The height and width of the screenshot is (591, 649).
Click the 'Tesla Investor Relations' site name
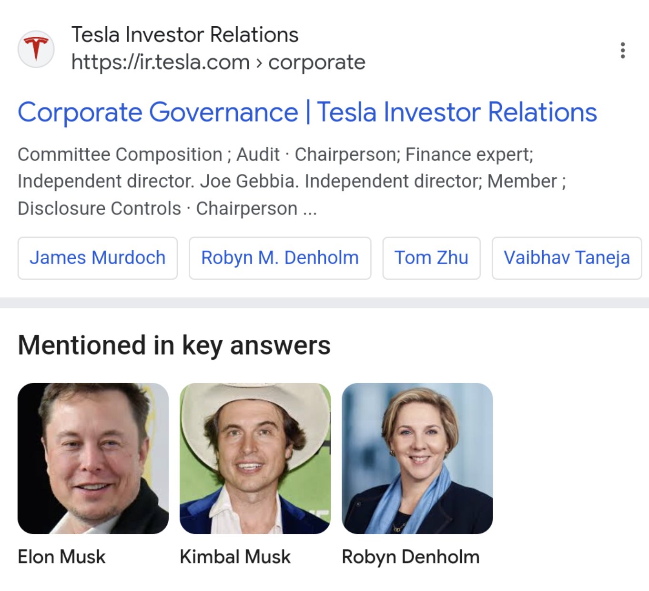pyautogui.click(x=185, y=35)
